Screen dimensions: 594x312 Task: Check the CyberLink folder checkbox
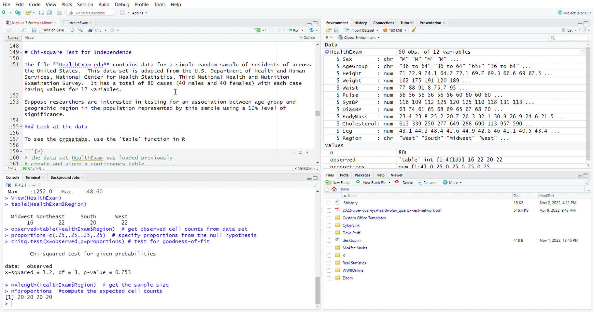[x=329, y=226]
